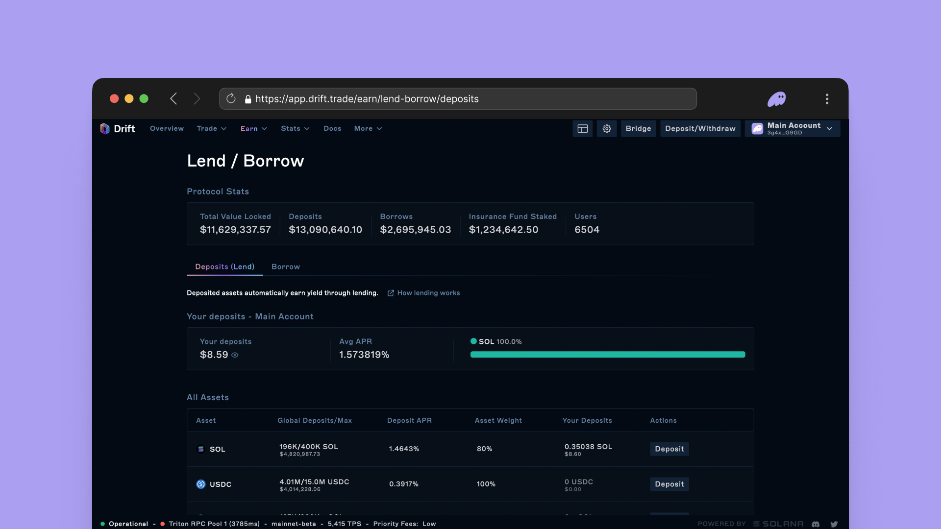Click the Operational status indicator dot
The image size is (941, 529).
click(x=103, y=524)
